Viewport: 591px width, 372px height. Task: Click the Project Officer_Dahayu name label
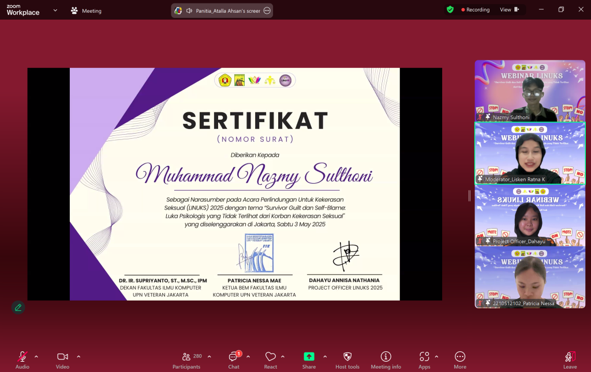[x=519, y=241]
